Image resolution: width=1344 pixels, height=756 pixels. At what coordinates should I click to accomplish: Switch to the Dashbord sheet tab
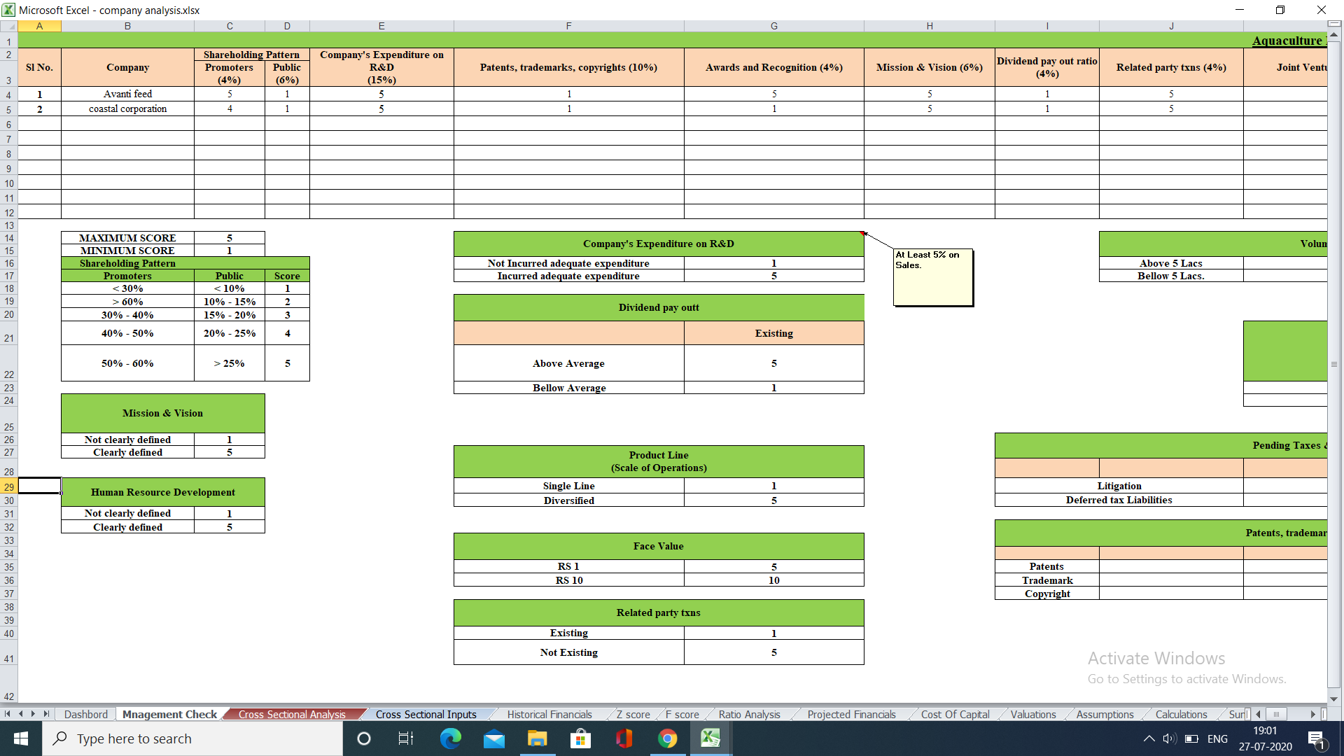point(86,715)
